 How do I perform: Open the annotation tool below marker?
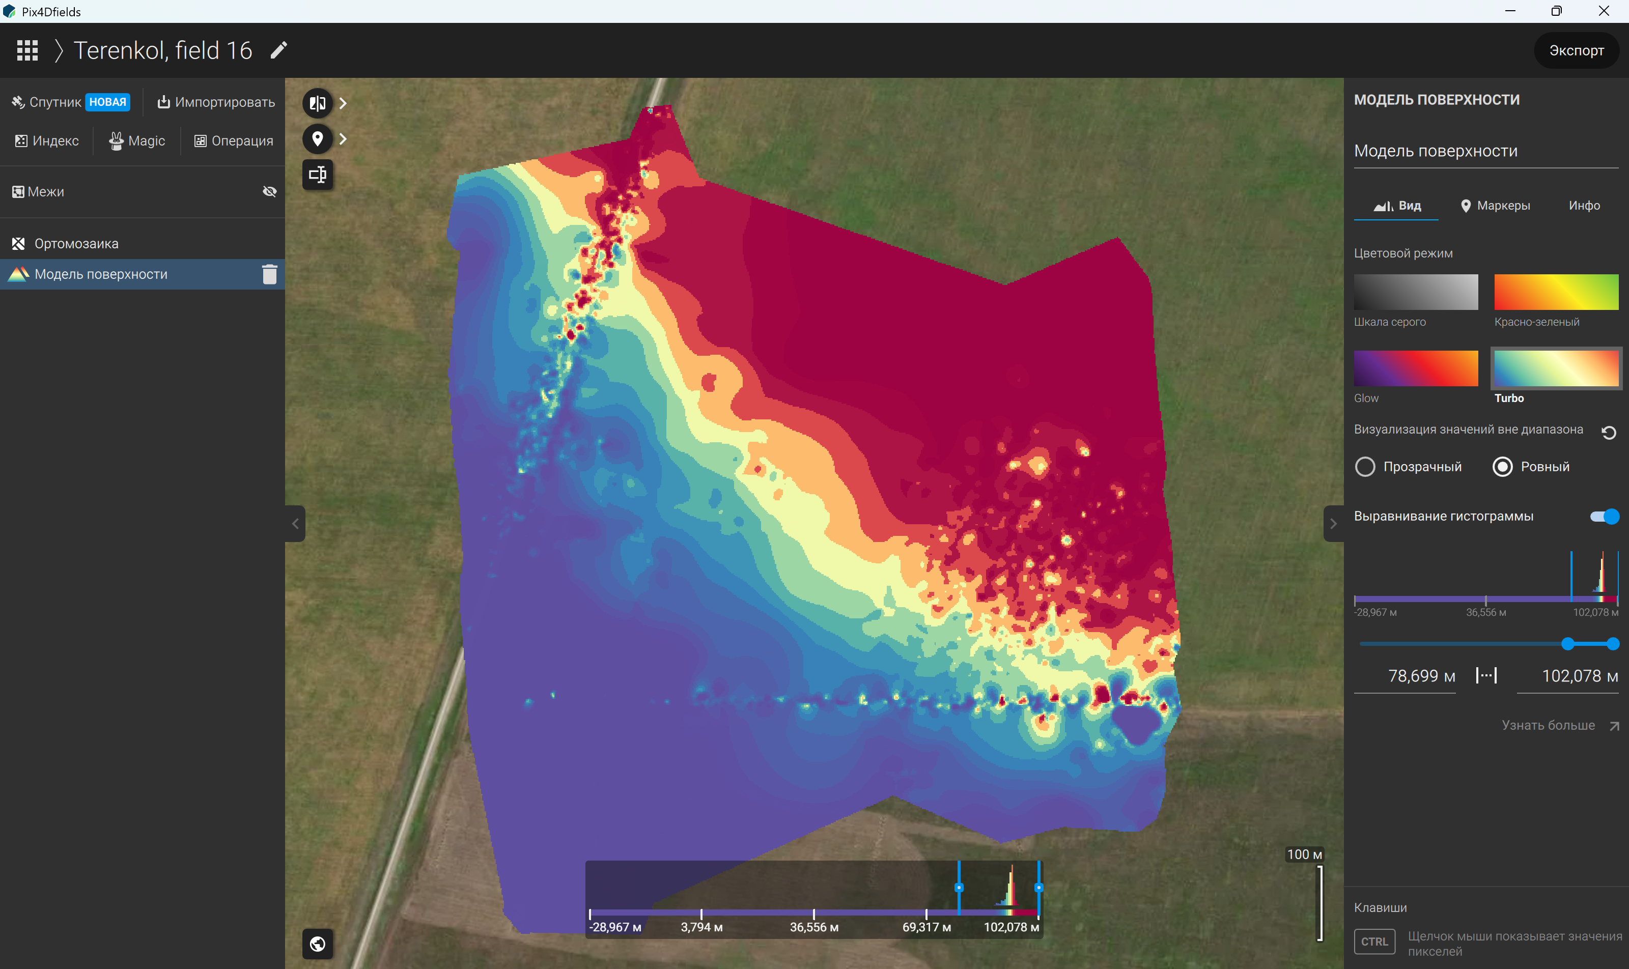318,175
